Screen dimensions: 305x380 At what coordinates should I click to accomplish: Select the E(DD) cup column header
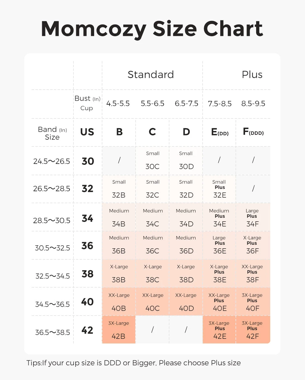pyautogui.click(x=220, y=132)
